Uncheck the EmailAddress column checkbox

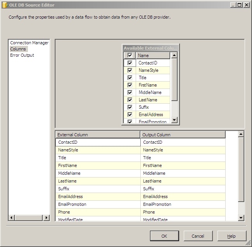[130, 115]
